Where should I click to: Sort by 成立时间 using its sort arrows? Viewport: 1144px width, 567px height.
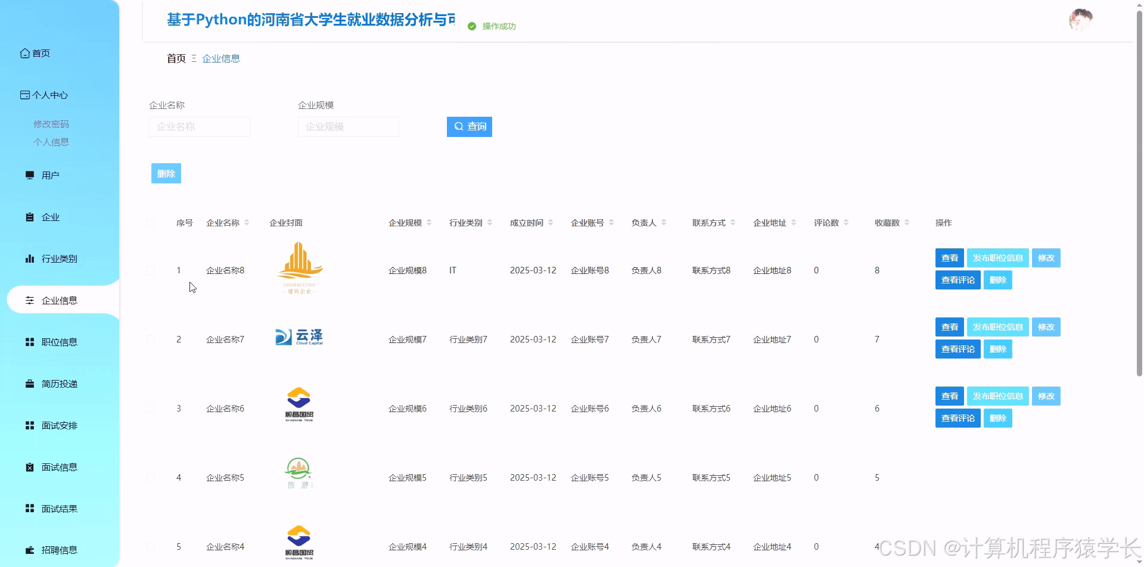(552, 222)
